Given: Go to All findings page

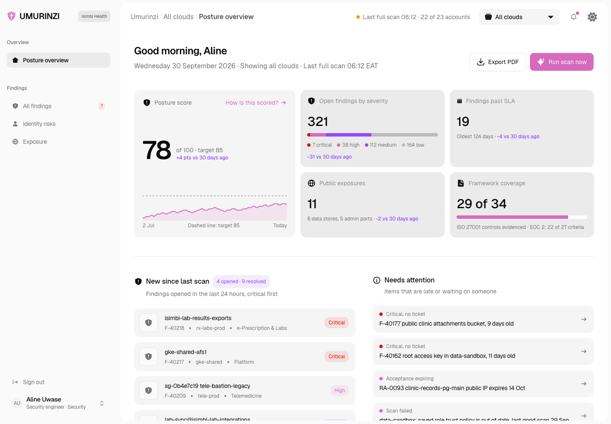Looking at the screenshot, I should 59,106.
